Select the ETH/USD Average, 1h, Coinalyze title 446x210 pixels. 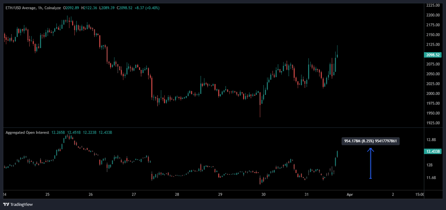point(33,8)
